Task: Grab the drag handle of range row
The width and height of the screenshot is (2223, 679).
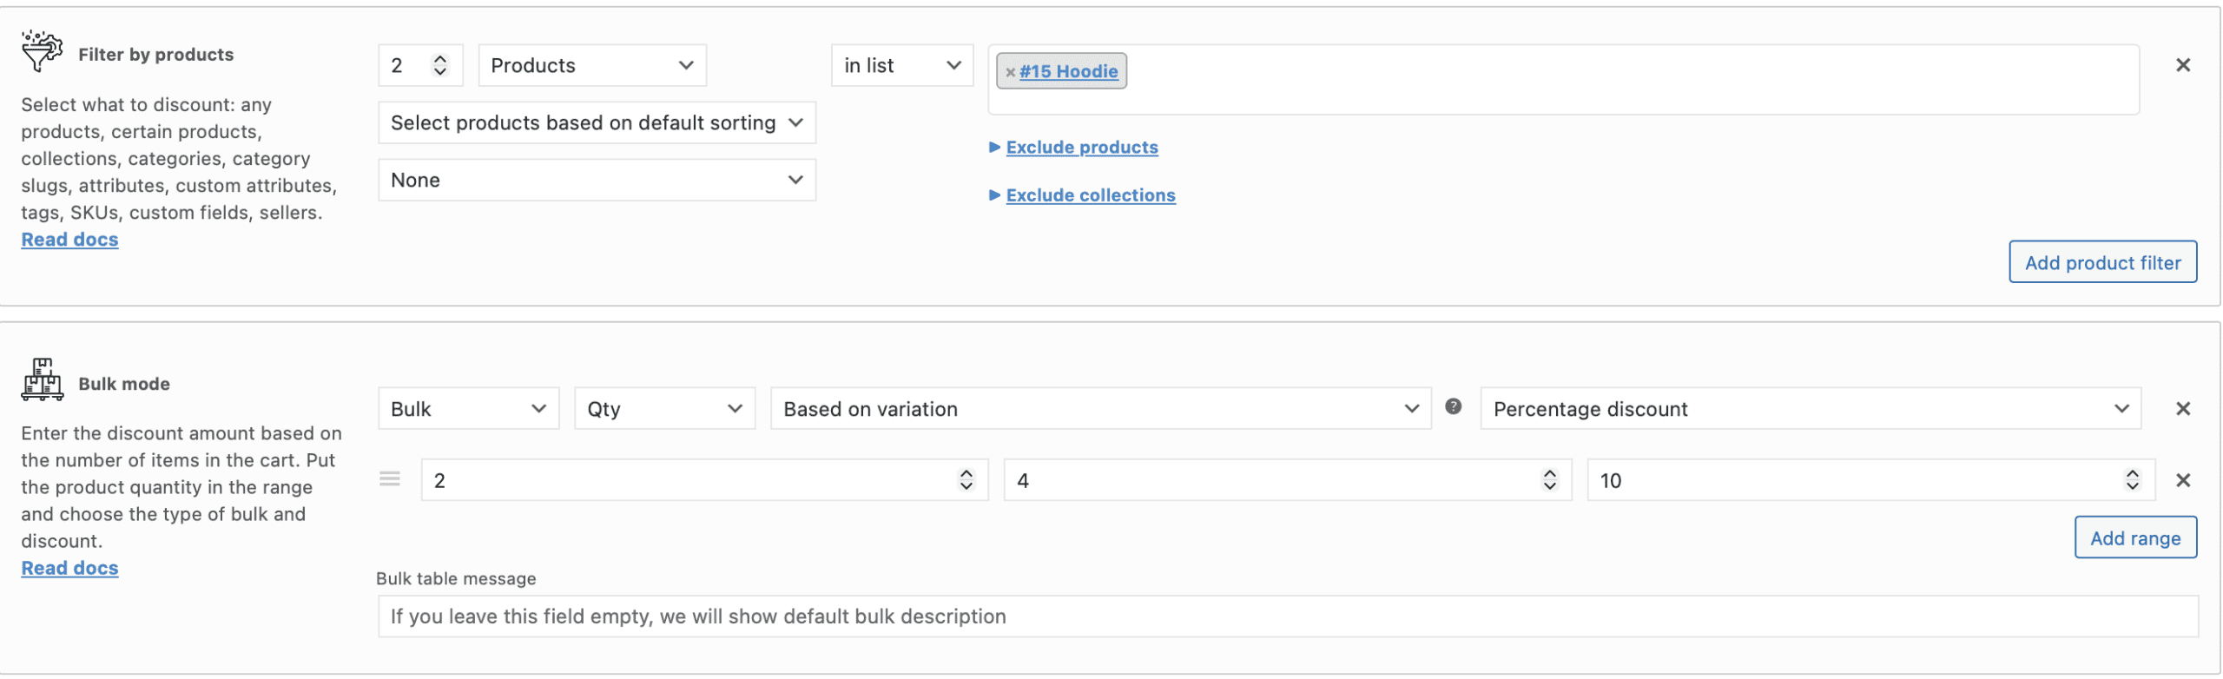Action: tap(390, 479)
